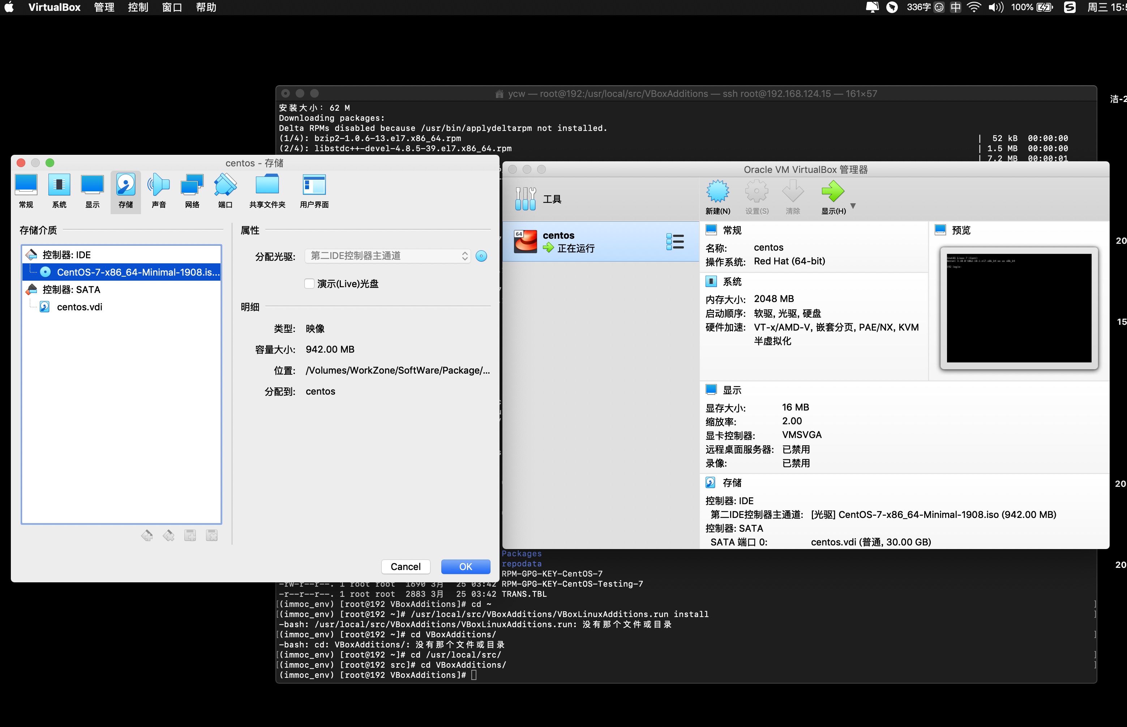Click the add controller icon below storage tree
The height and width of the screenshot is (727, 1127).
[x=147, y=535]
